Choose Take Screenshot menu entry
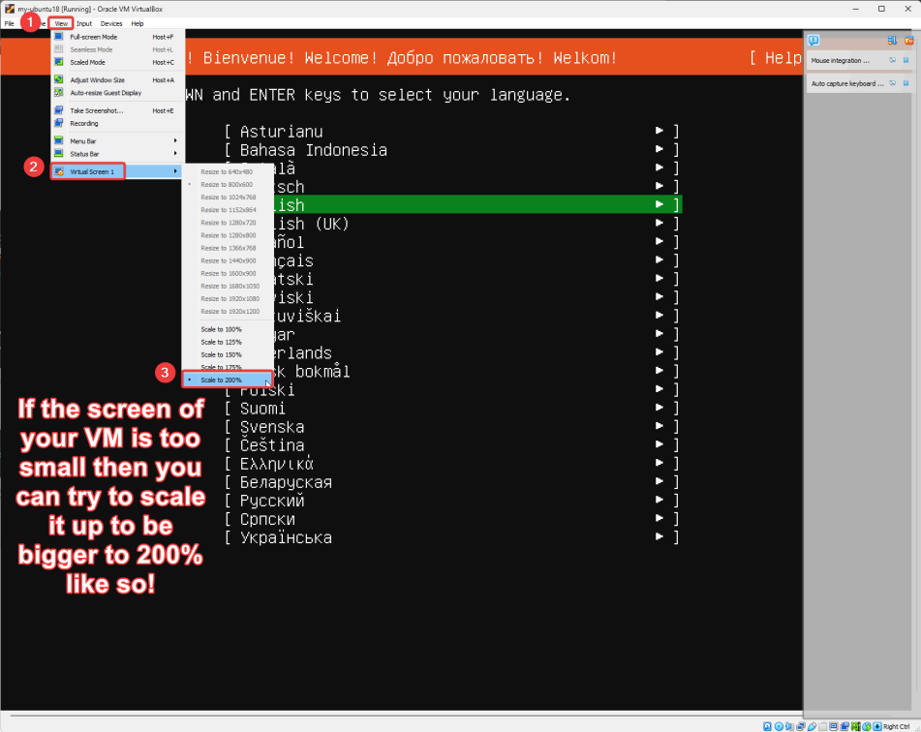This screenshot has height=732, width=921. [x=117, y=110]
